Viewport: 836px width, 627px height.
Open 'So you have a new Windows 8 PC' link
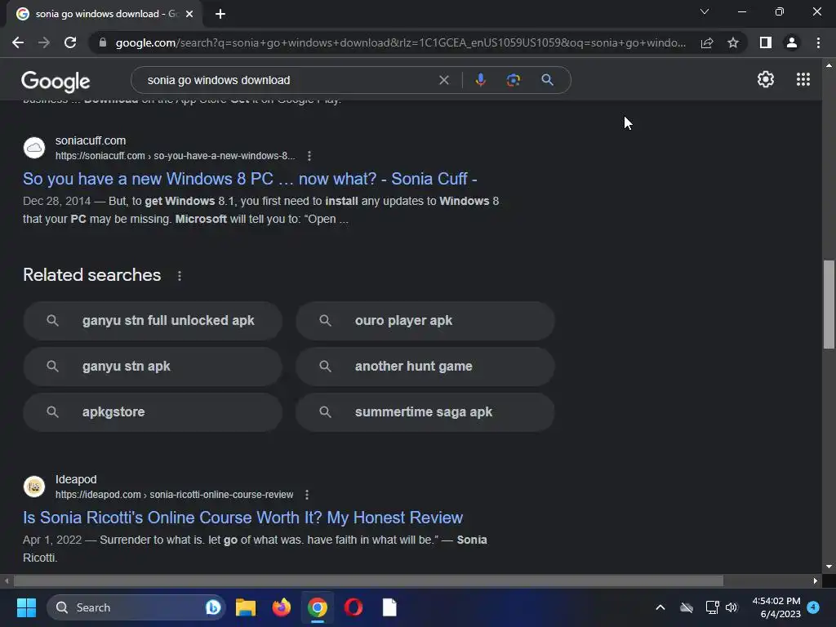[x=250, y=179]
